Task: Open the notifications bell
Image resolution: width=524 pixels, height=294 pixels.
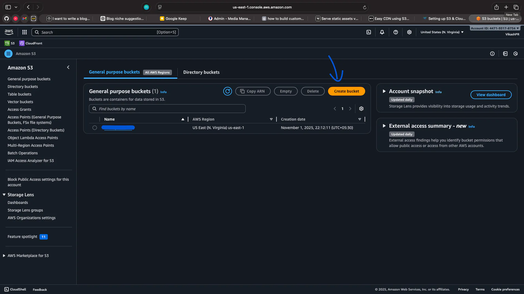Action: click(382, 32)
